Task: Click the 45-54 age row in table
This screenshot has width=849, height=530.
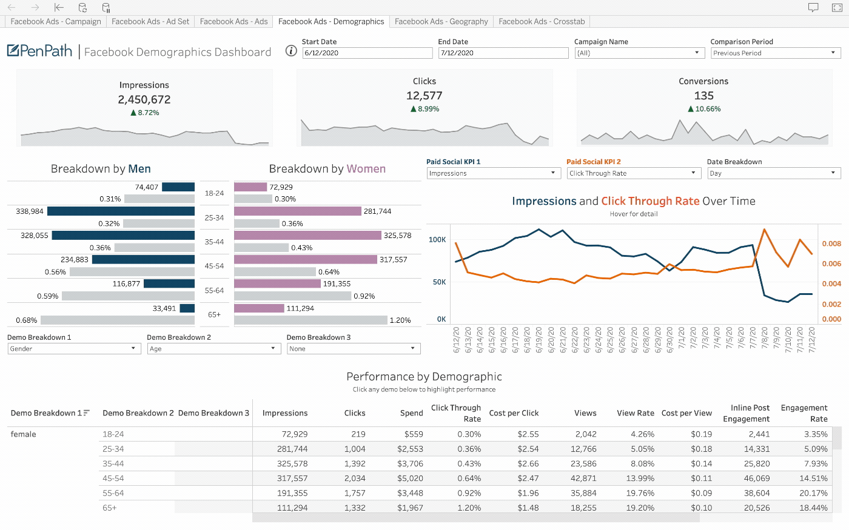Action: tap(113, 479)
